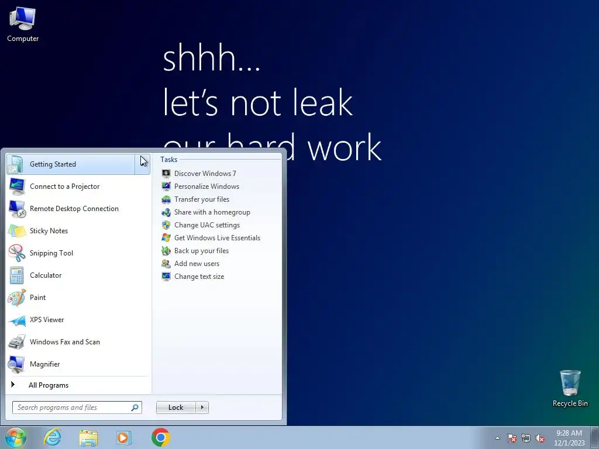Click the Search programs and files box

(77, 407)
